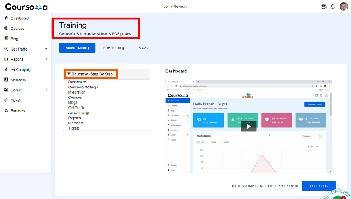This screenshot has width=351, height=199.
Task: Select Members in the training list
Action: click(75, 123)
